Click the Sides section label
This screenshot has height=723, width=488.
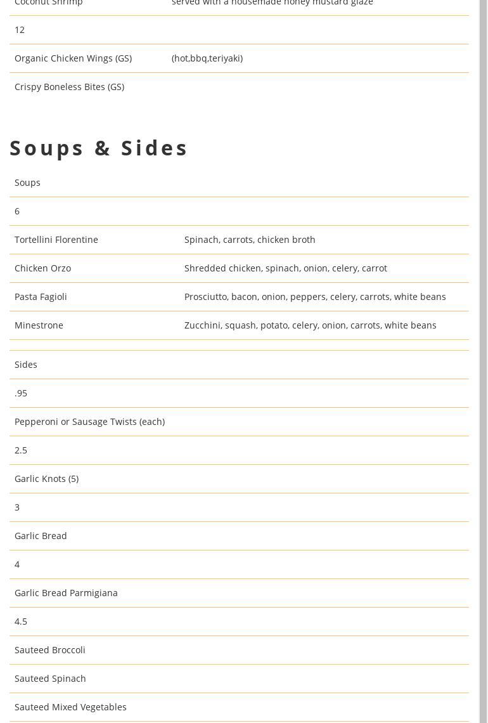[26, 365]
